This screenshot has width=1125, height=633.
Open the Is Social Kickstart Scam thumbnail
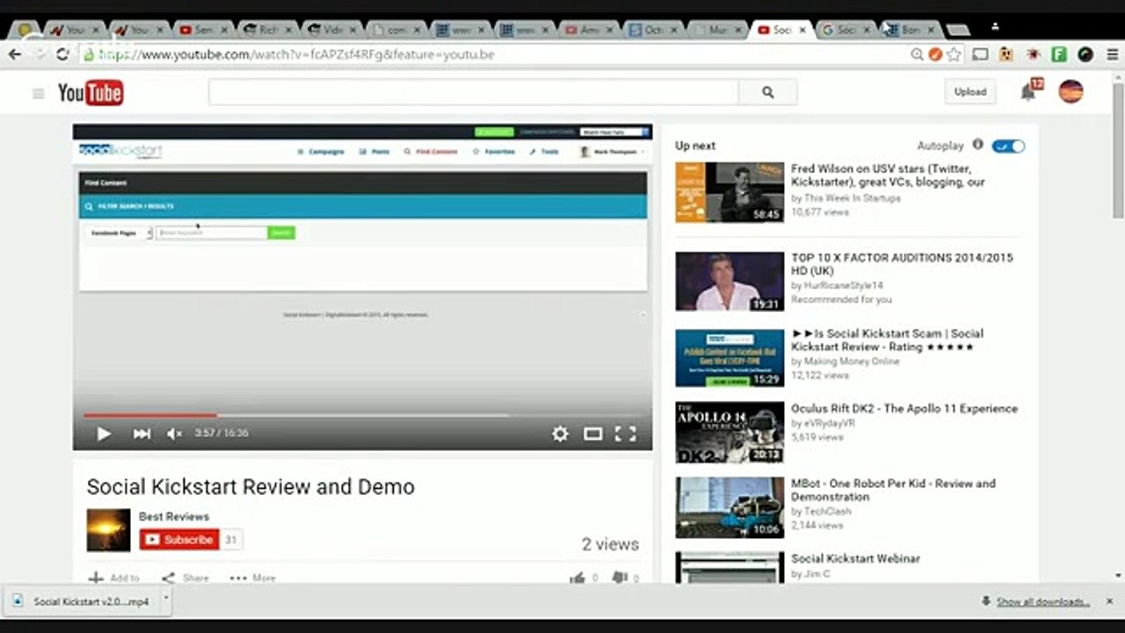point(729,357)
